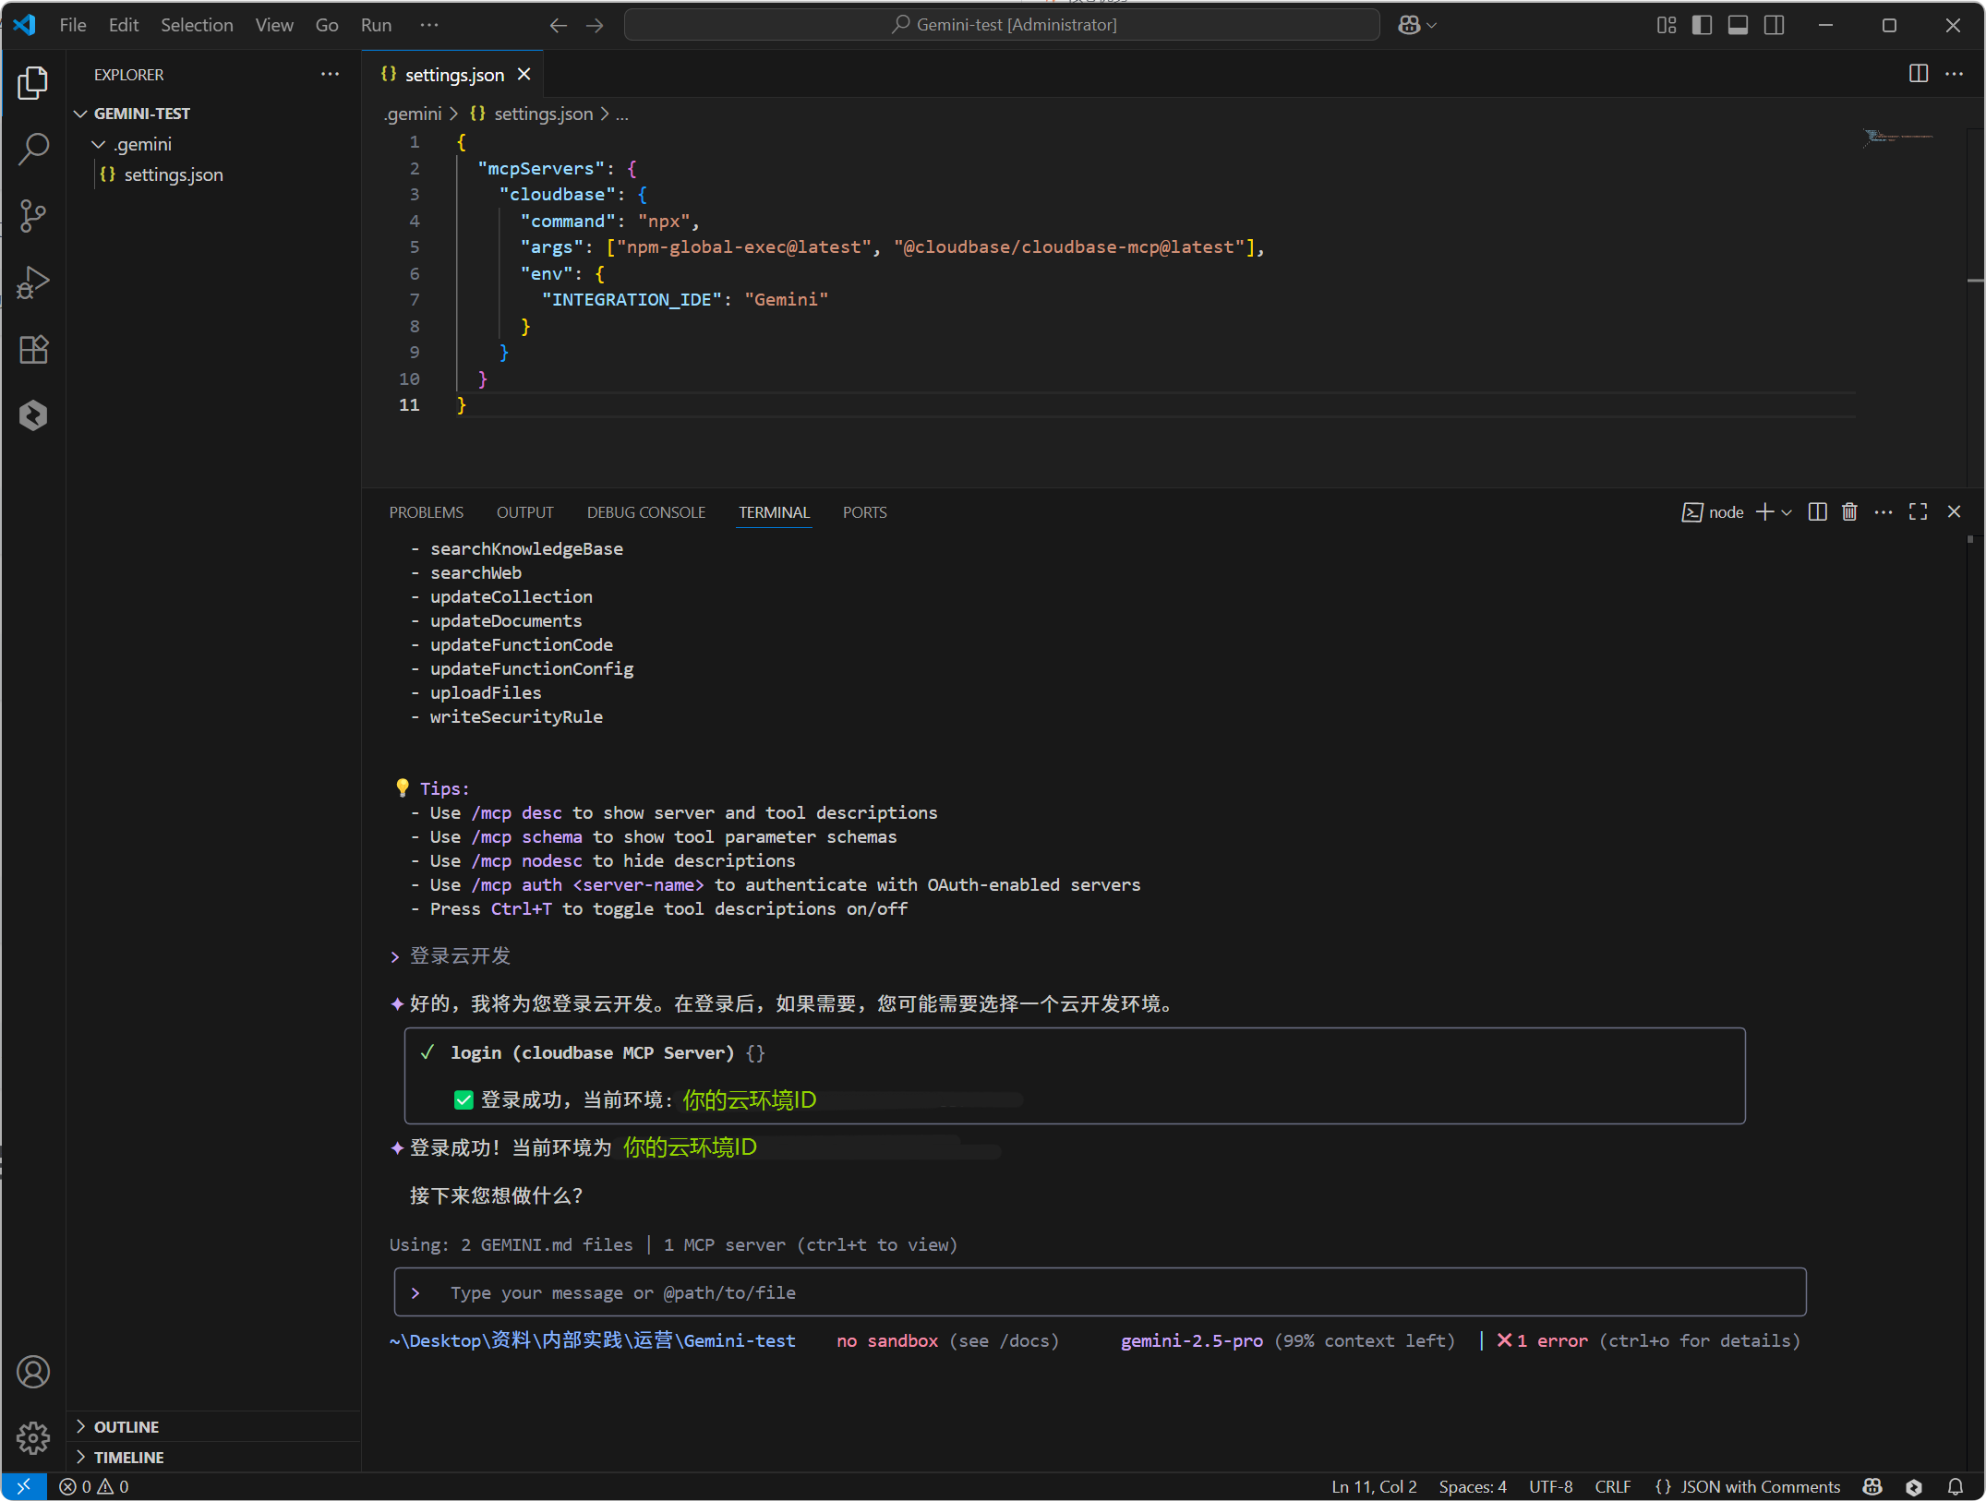Screen dimensions: 1986x1501
Task: Toggle secondary side bar visibility
Action: coord(1774,25)
